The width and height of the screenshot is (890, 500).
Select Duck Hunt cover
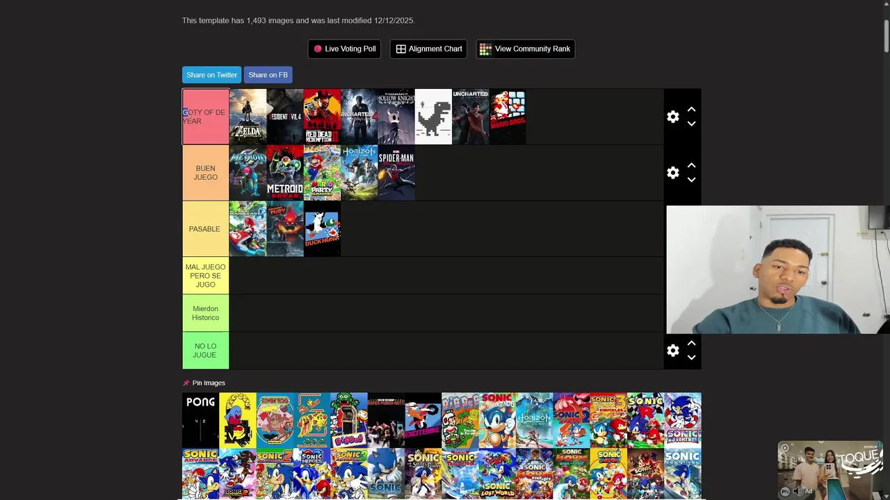click(x=322, y=229)
